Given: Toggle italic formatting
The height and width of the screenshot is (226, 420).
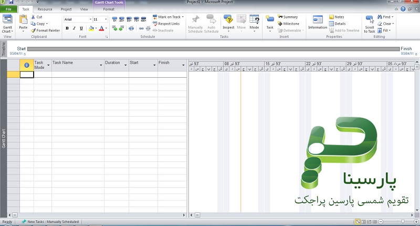Looking at the screenshot, I should click(x=74, y=28).
